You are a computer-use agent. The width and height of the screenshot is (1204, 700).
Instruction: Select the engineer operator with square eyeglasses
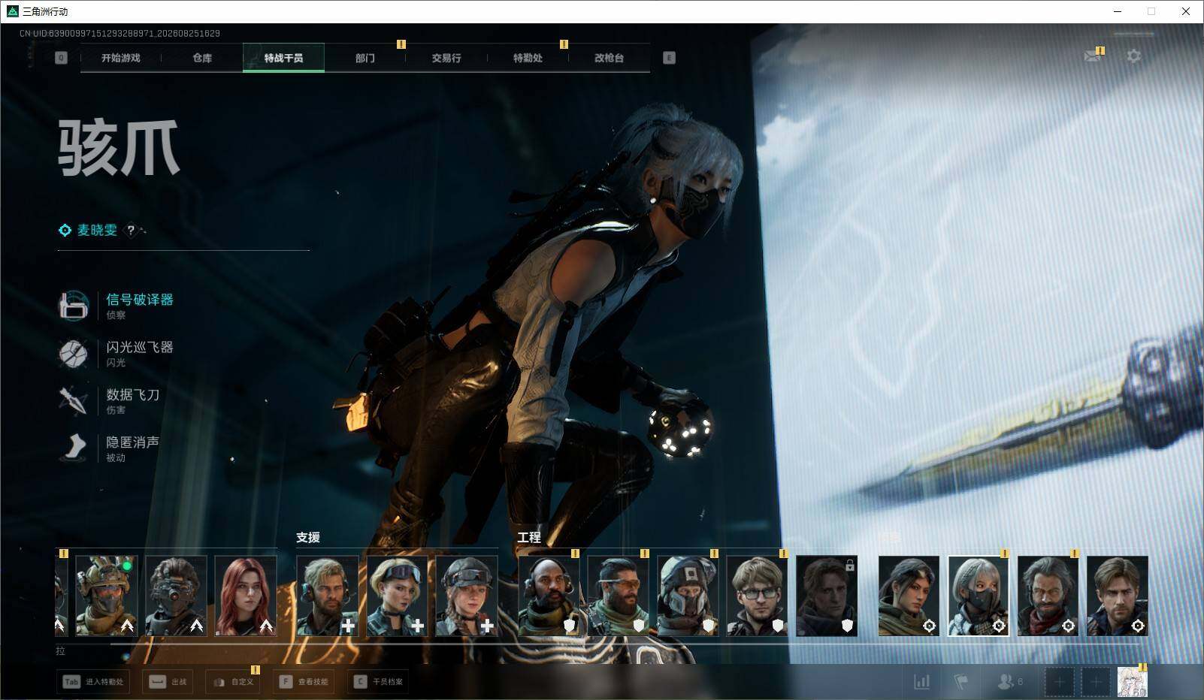(758, 596)
